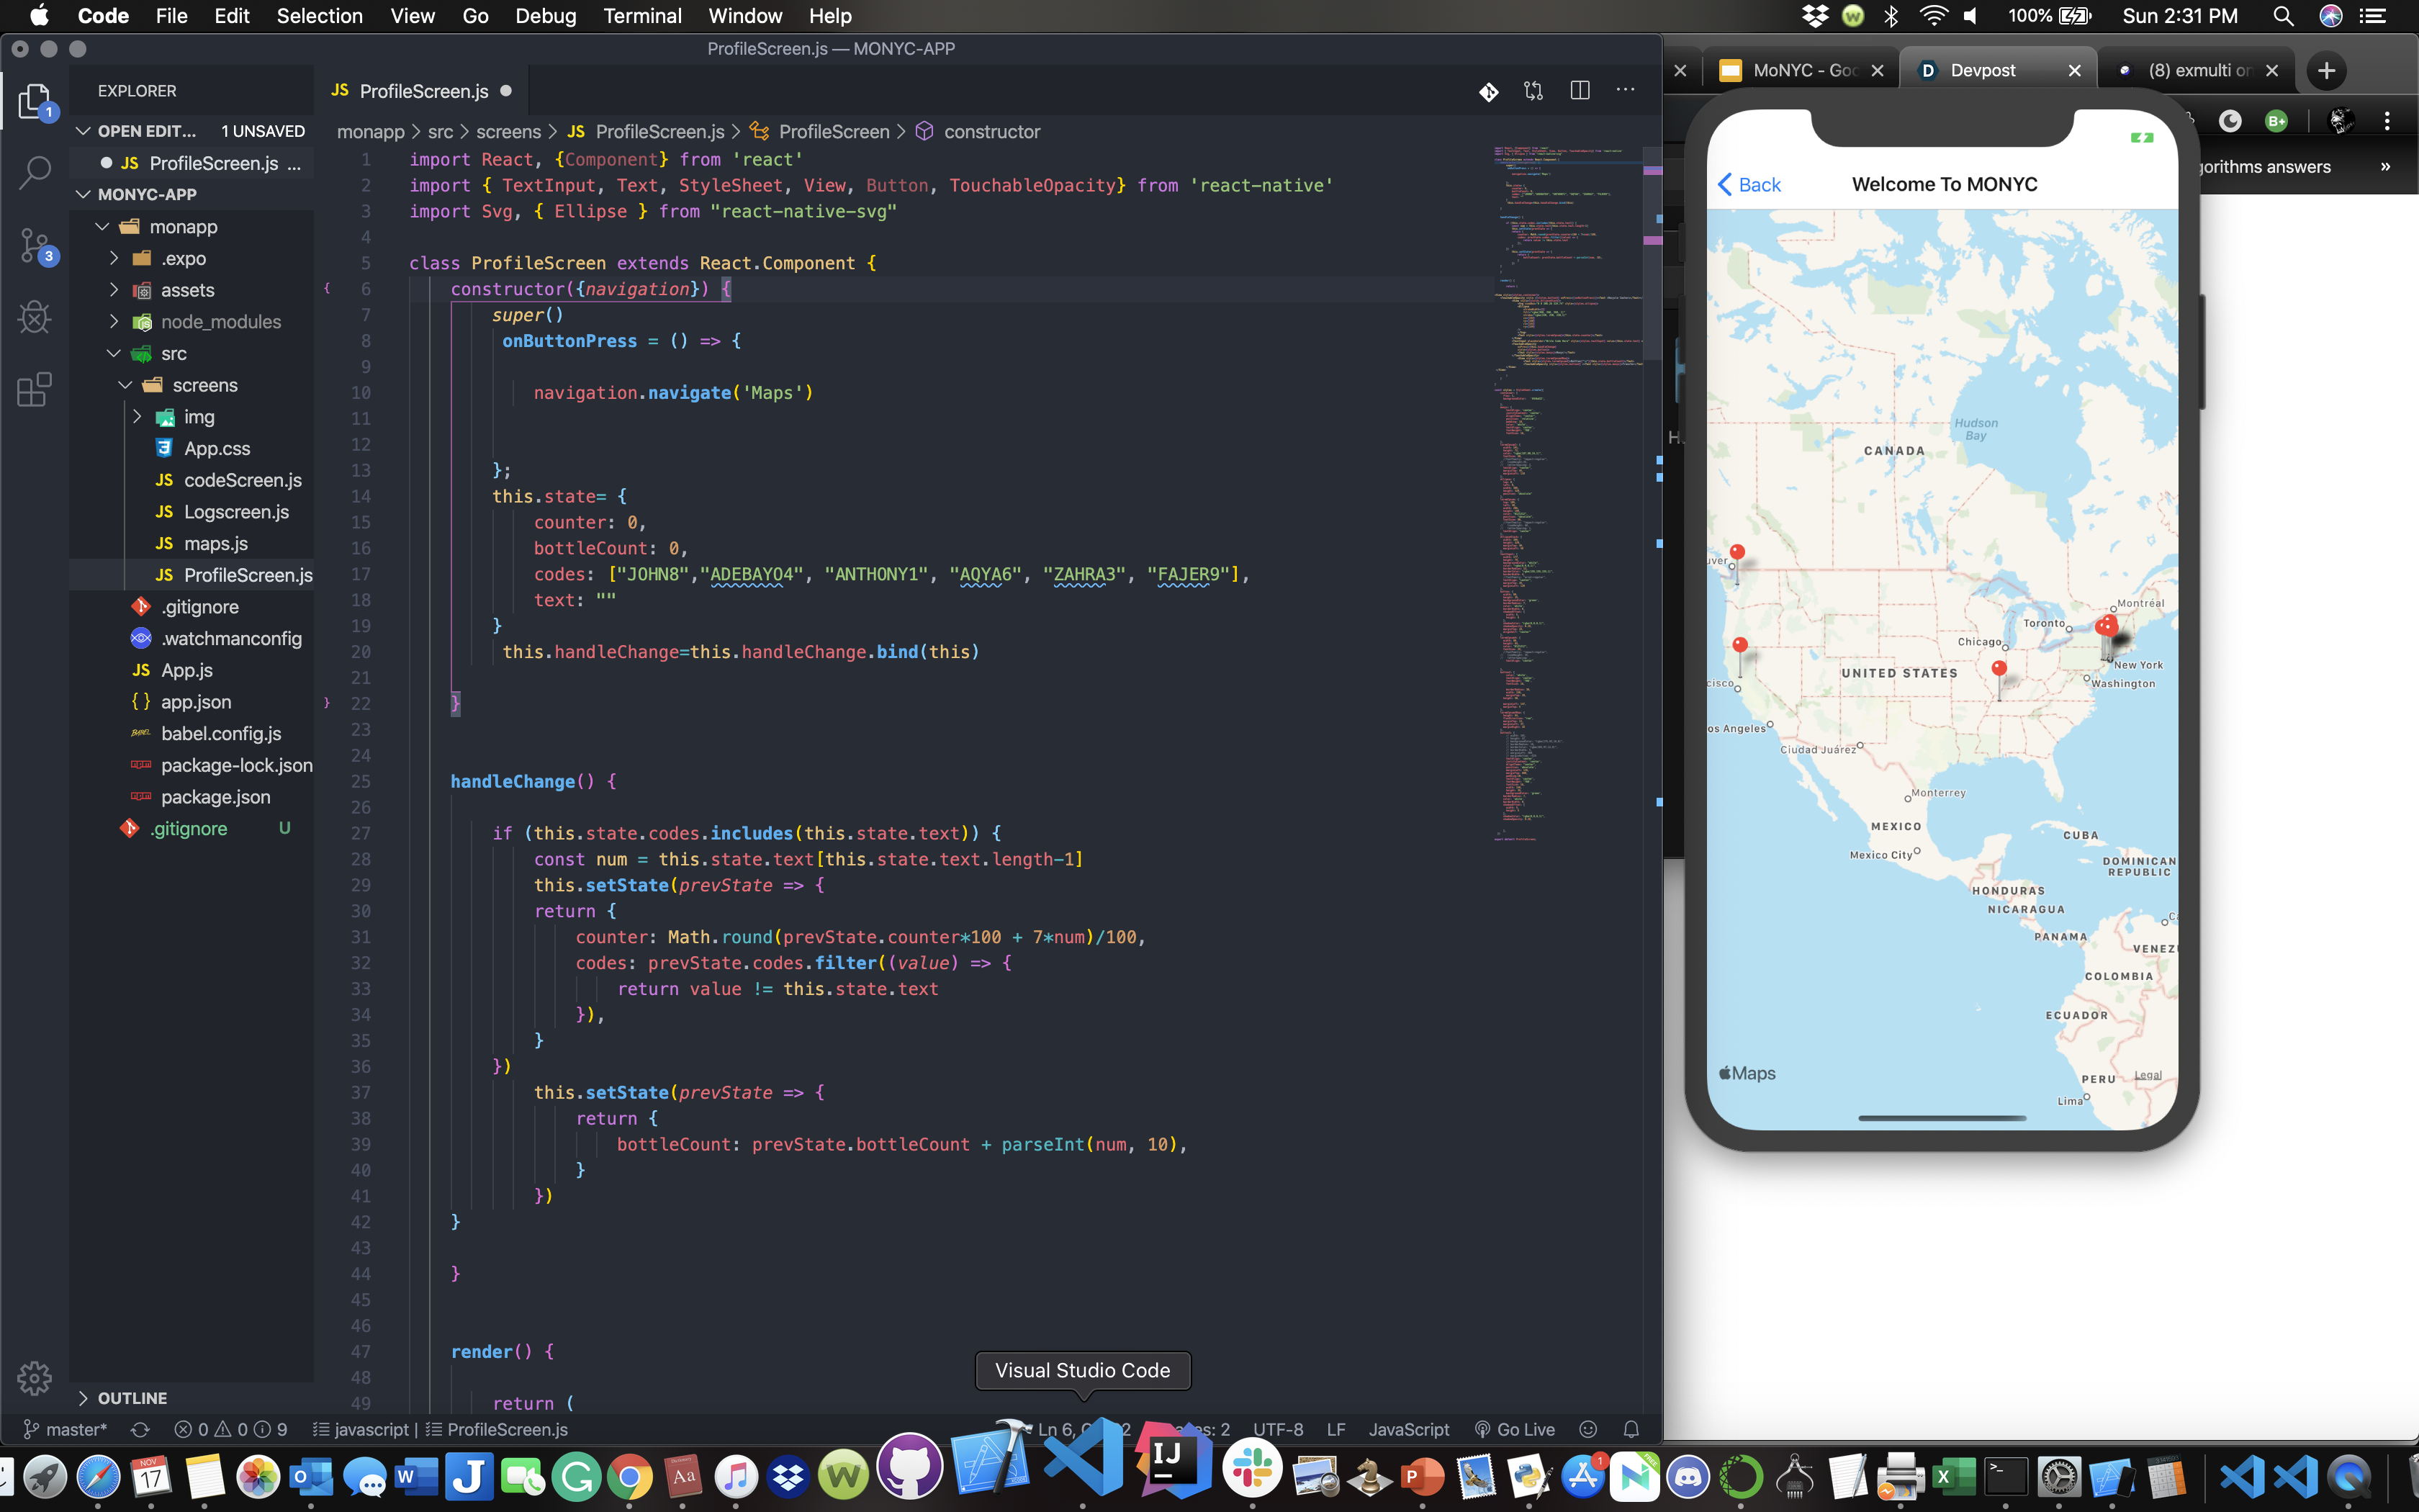This screenshot has height=1512, width=2419.
Task: Open problems errors and warnings indicator
Action: (x=231, y=1429)
